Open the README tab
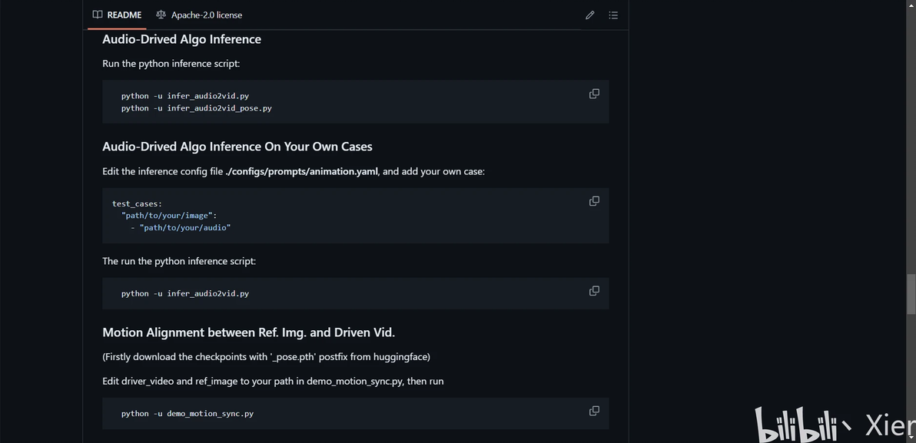The width and height of the screenshot is (916, 443). (117, 15)
